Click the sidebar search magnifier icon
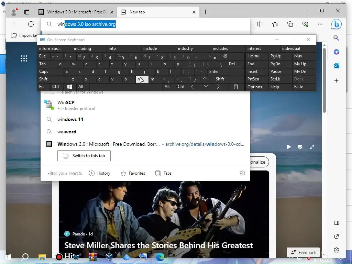The width and height of the screenshot is (352, 264). [336, 38]
